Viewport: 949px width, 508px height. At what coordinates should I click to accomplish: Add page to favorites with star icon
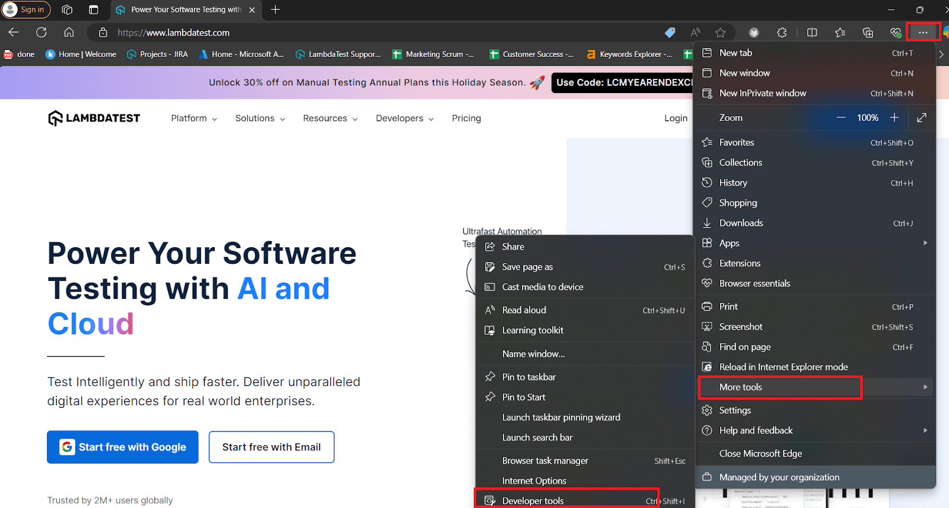pos(720,33)
